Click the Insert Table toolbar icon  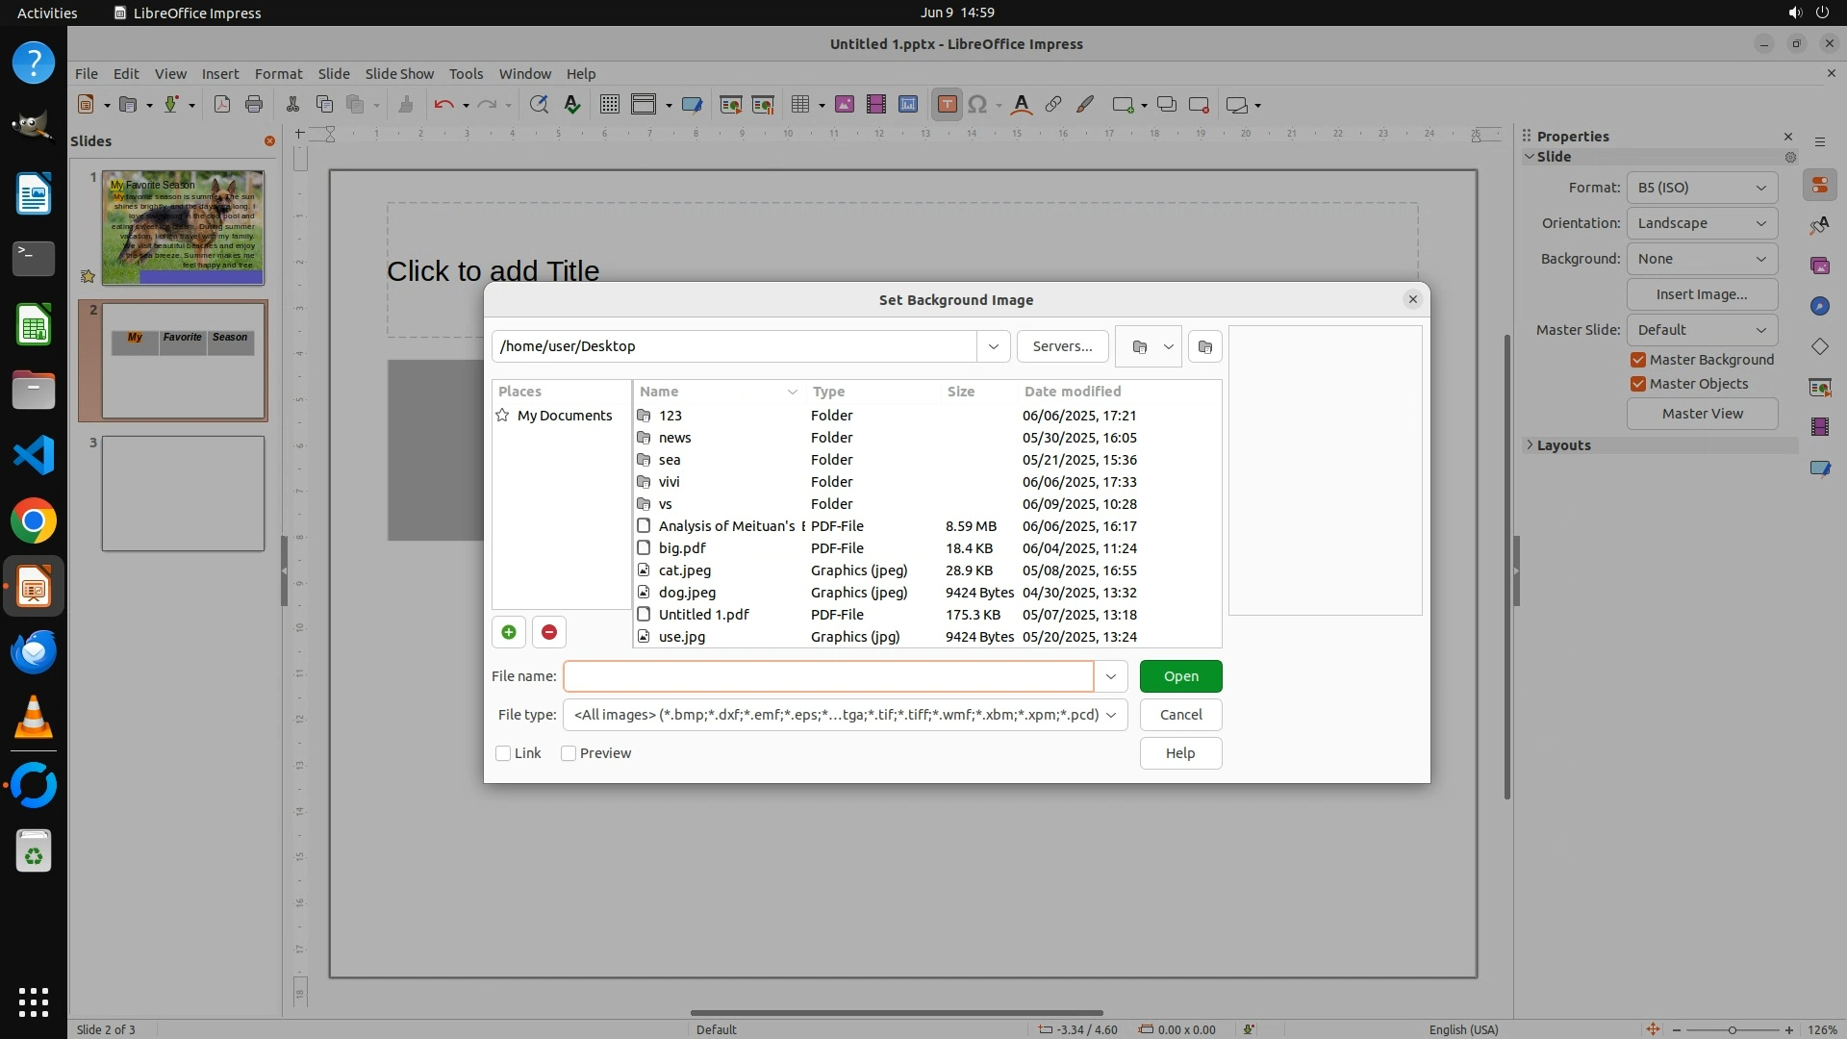(799, 105)
